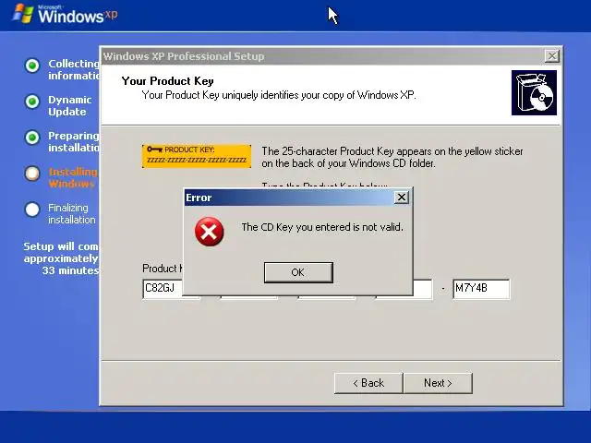This screenshot has height=443, width=591.
Task: Click the Windows XP logo
Action: tap(65, 15)
